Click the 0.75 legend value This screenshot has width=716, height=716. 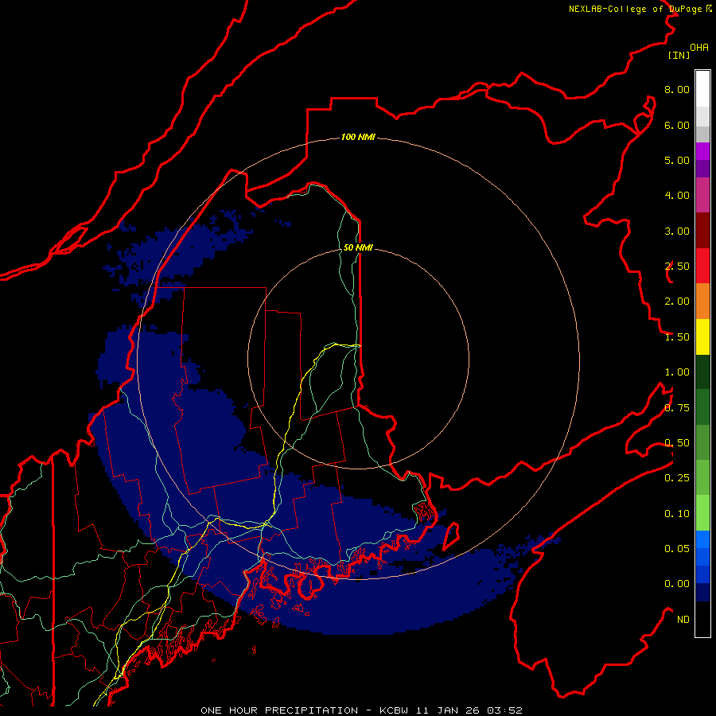(677, 408)
